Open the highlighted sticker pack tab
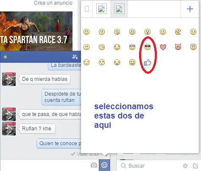The height and width of the screenshot is (171, 201). tap(119, 9)
